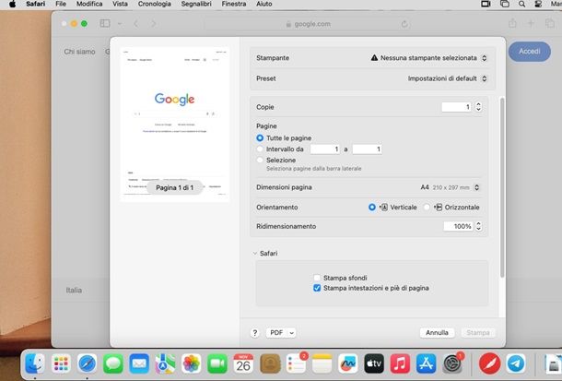Screen dimensions: 562x381
Task: Choose Orizzontale orientation
Action: (427, 207)
